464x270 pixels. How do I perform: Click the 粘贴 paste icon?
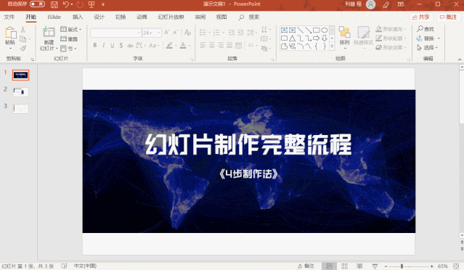10,33
